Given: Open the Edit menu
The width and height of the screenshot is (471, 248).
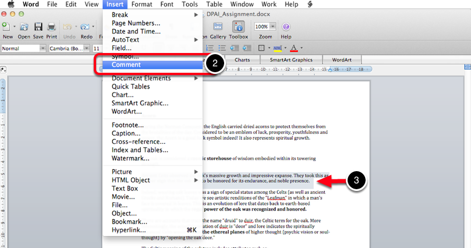Looking at the screenshot, I should pyautogui.click(x=71, y=4).
